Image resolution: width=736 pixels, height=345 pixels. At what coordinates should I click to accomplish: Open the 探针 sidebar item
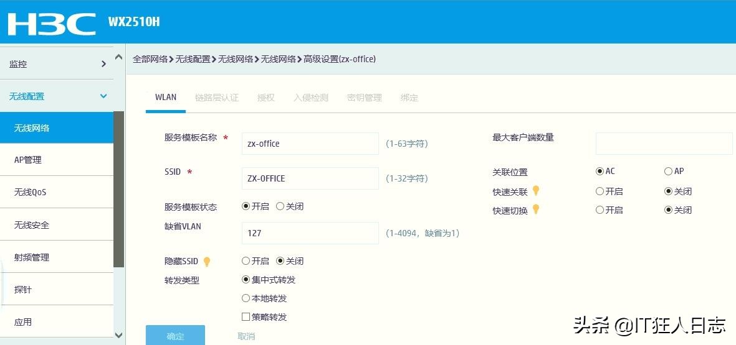click(x=56, y=289)
